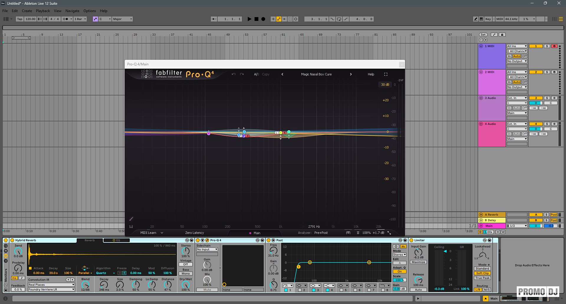Toggle Pro-Q 4 piano keyboard display icon
Image resolution: width=566 pixels, height=304 pixels.
pyautogui.click(x=131, y=227)
